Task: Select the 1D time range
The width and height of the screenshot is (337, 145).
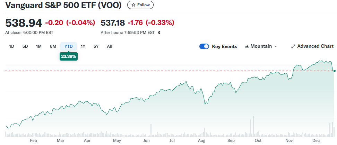Action: pyautogui.click(x=11, y=46)
